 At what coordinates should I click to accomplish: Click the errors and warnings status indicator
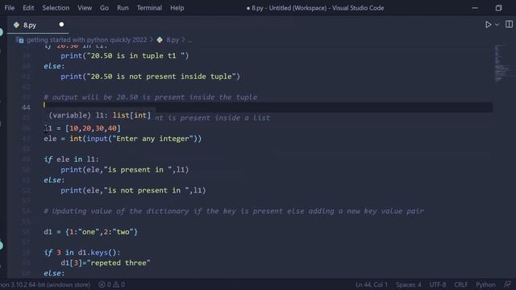pyautogui.click(x=112, y=284)
